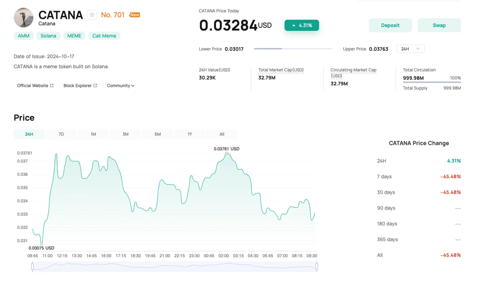
Task: Click the current price 0.03284 USD
Action: [235, 25]
